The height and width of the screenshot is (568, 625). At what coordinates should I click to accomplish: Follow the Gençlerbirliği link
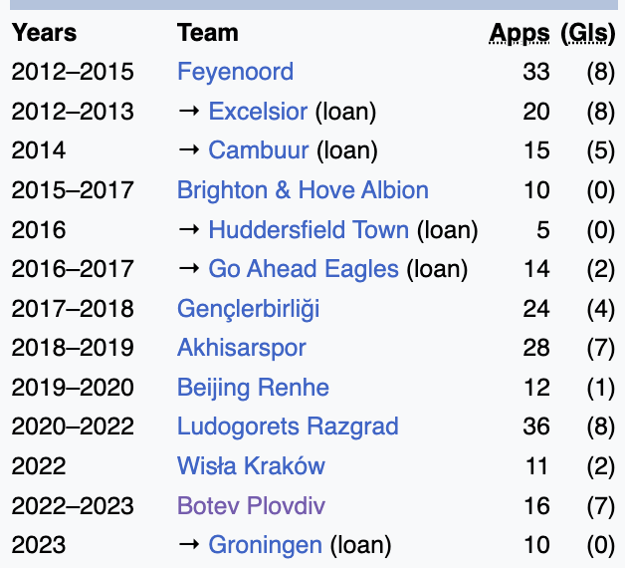(x=249, y=309)
